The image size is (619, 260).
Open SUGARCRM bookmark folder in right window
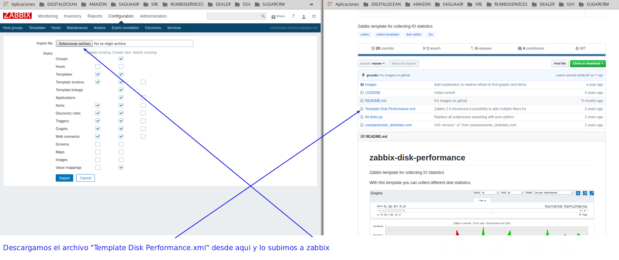coord(594,4)
